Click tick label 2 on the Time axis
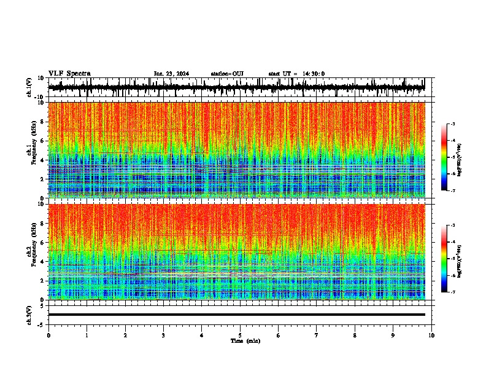Viewport: 486px width, 376px height. pyautogui.click(x=125, y=335)
